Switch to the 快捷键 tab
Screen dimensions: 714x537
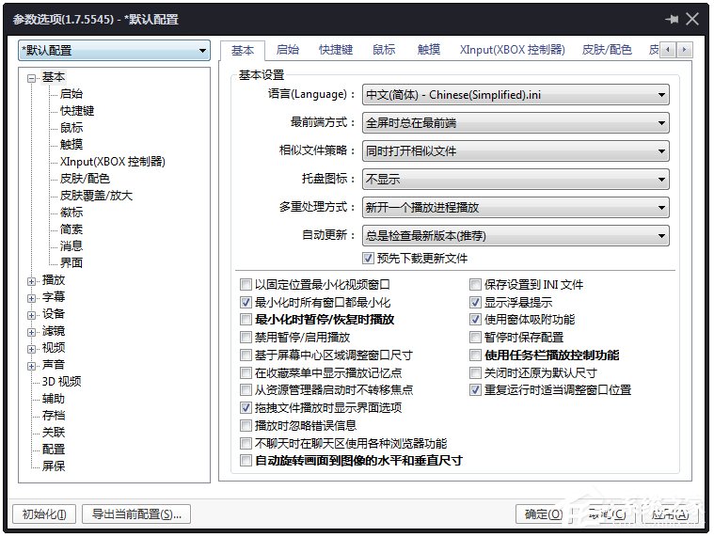[x=336, y=50]
